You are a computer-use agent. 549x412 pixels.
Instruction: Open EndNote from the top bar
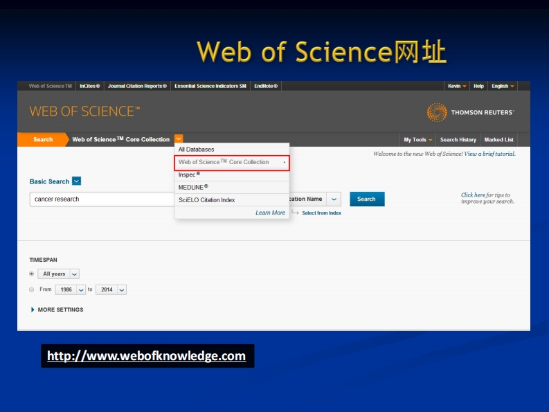click(x=266, y=86)
